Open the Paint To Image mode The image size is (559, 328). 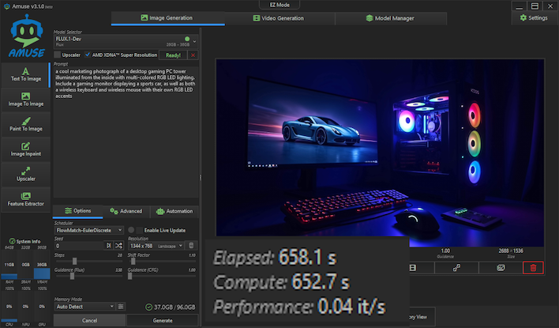coord(26,125)
